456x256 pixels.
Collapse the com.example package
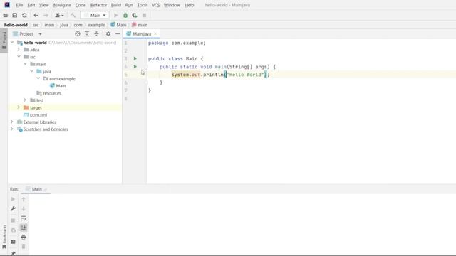tap(38, 78)
